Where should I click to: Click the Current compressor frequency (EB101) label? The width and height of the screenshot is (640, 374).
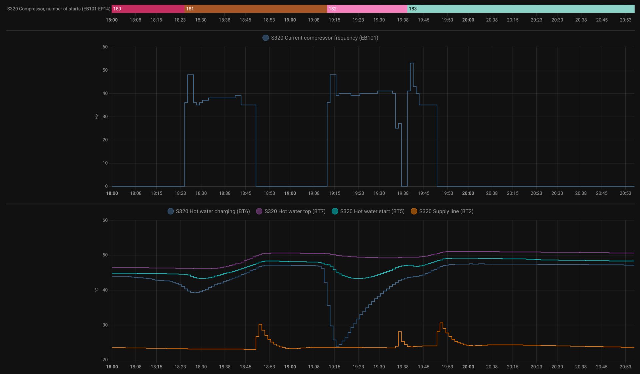(324, 38)
